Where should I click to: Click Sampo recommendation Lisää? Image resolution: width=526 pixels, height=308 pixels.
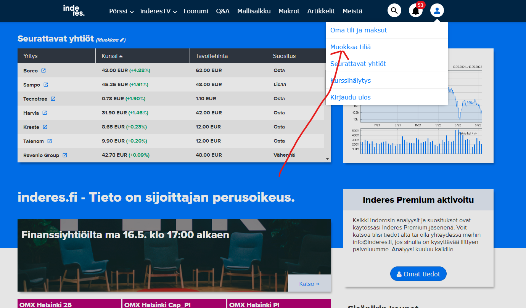[280, 85]
